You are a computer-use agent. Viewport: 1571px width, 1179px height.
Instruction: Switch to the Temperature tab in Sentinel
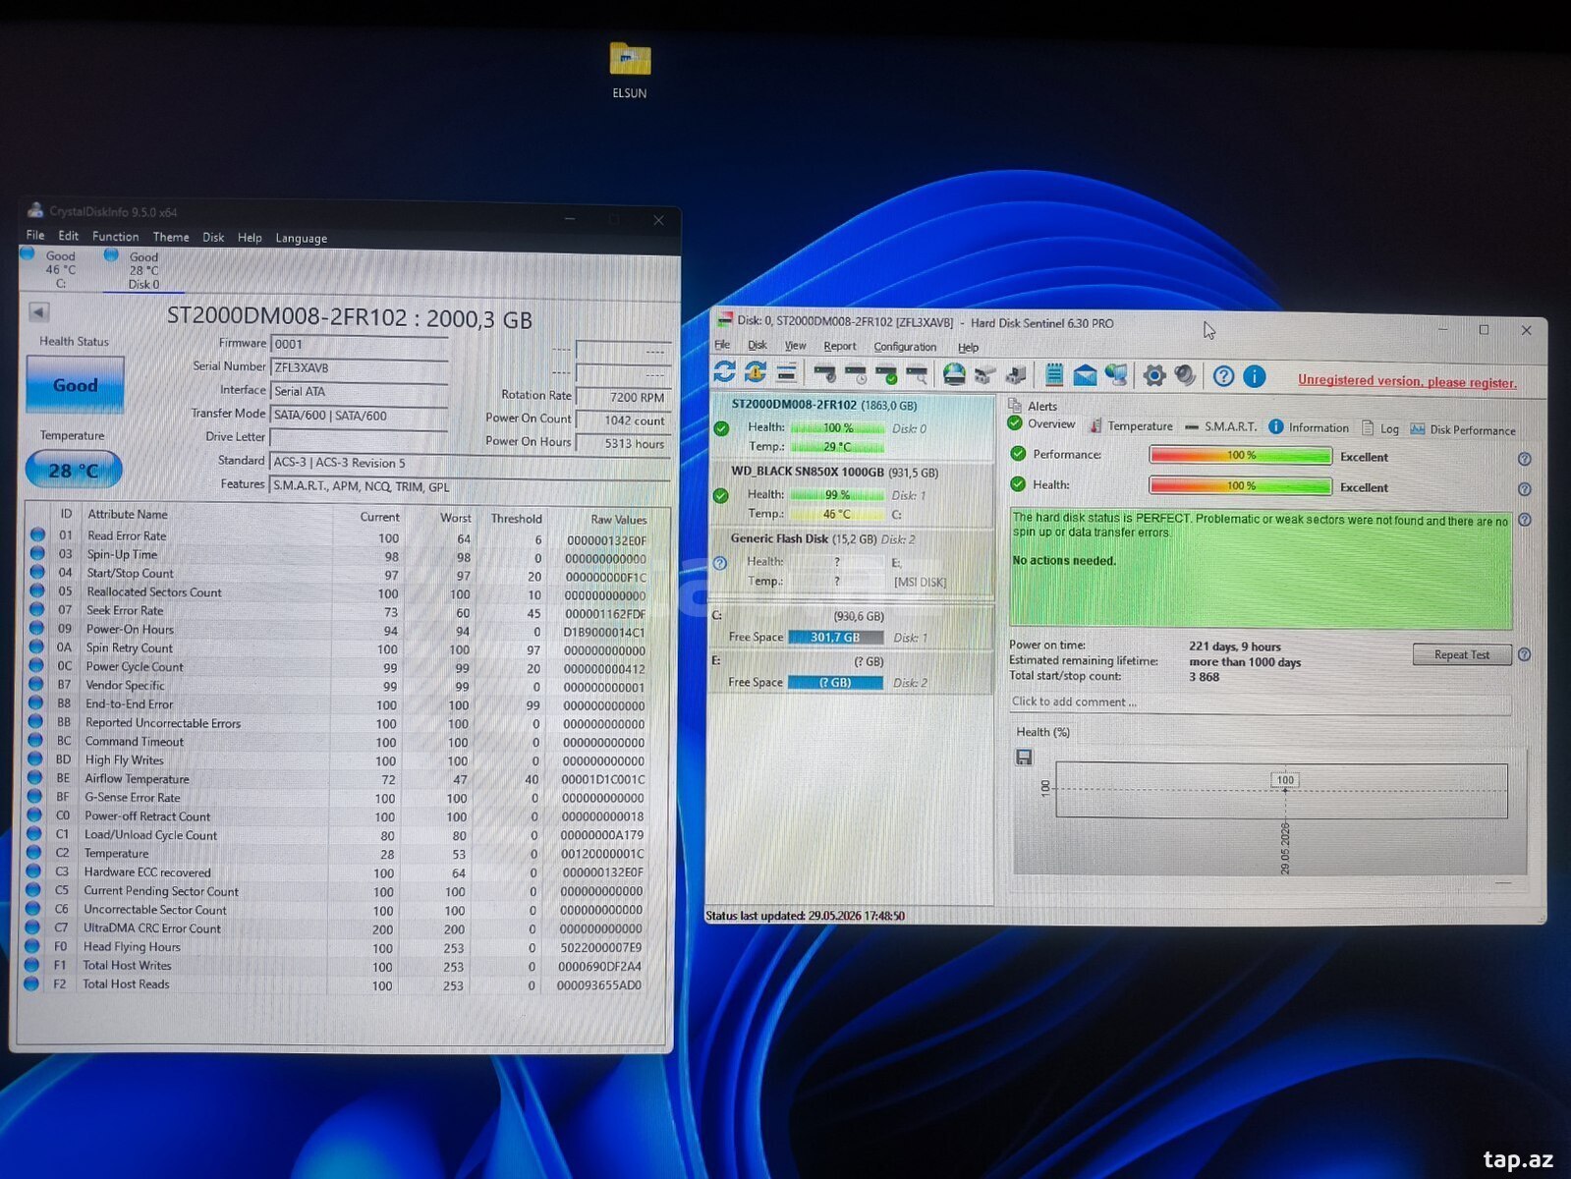[x=1131, y=425]
